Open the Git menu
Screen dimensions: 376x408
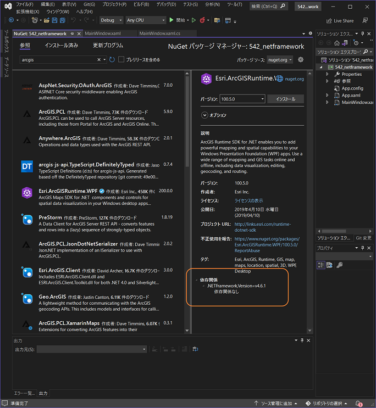[89, 4]
